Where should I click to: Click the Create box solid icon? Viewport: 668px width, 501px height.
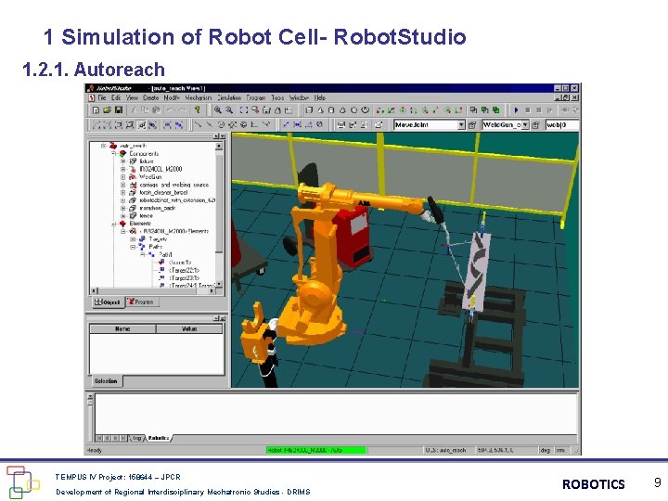tap(309, 110)
